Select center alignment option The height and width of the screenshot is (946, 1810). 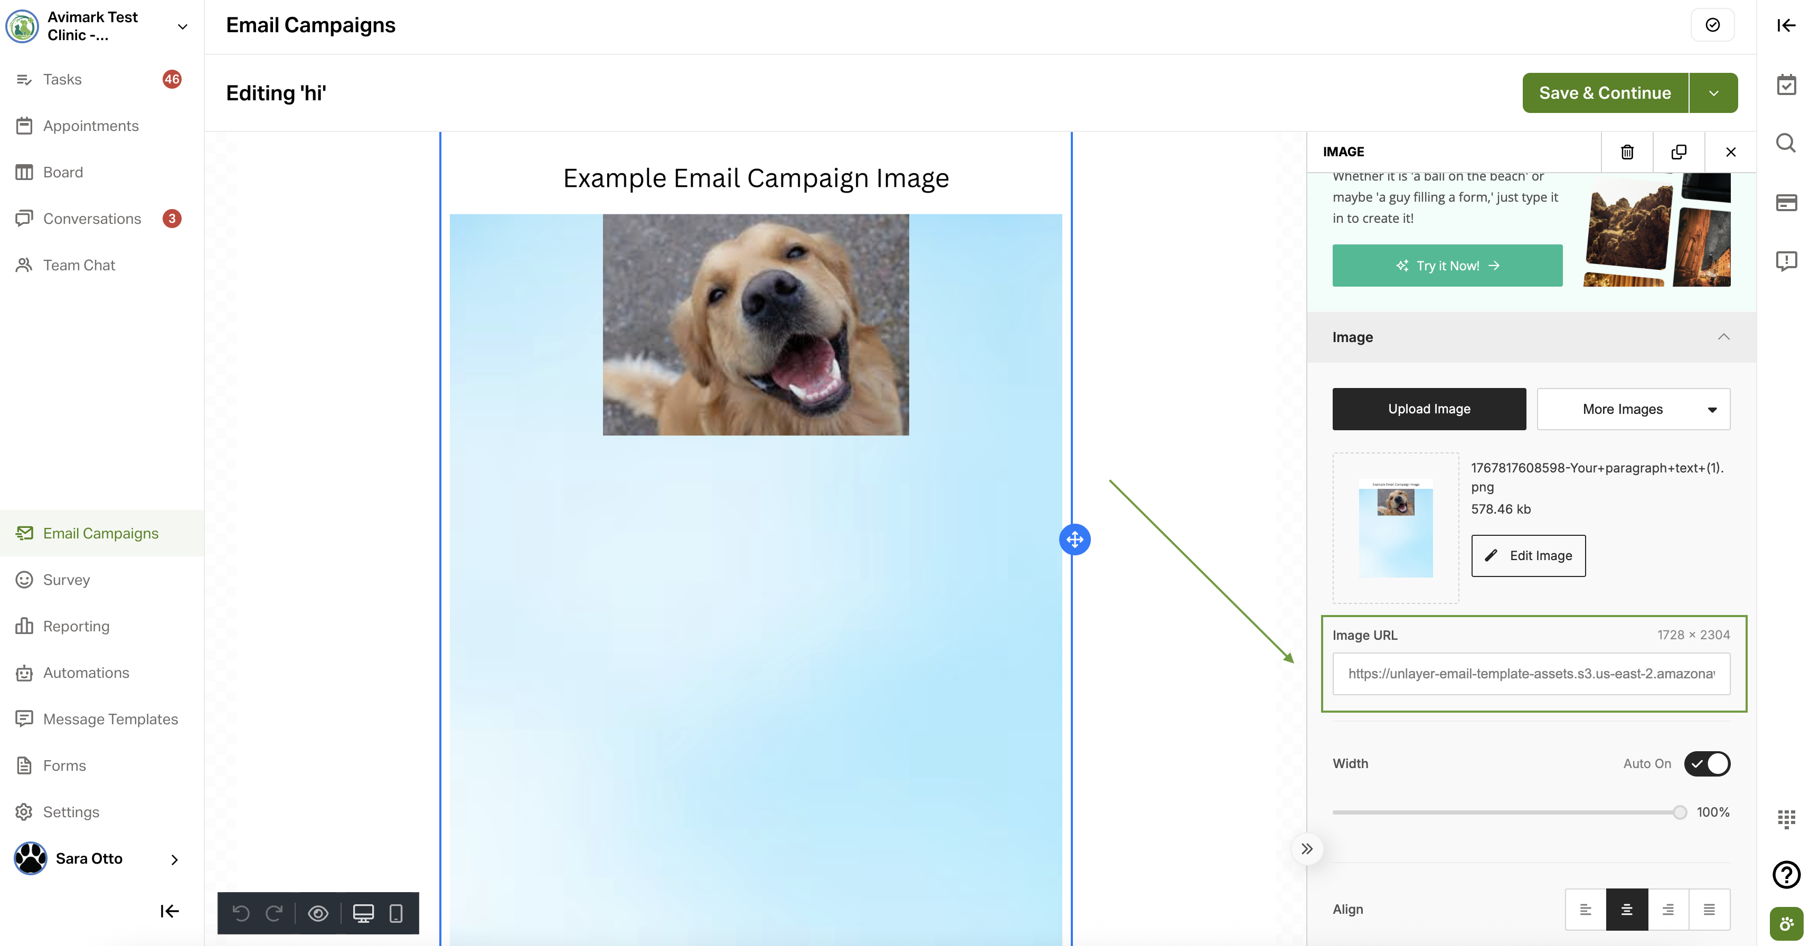point(1626,910)
